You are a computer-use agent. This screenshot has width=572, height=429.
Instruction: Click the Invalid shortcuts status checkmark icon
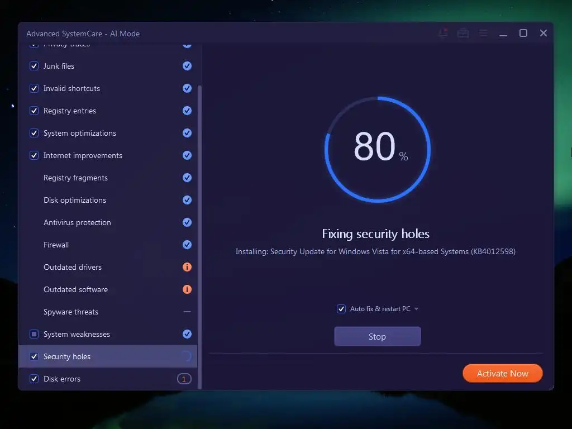click(187, 88)
